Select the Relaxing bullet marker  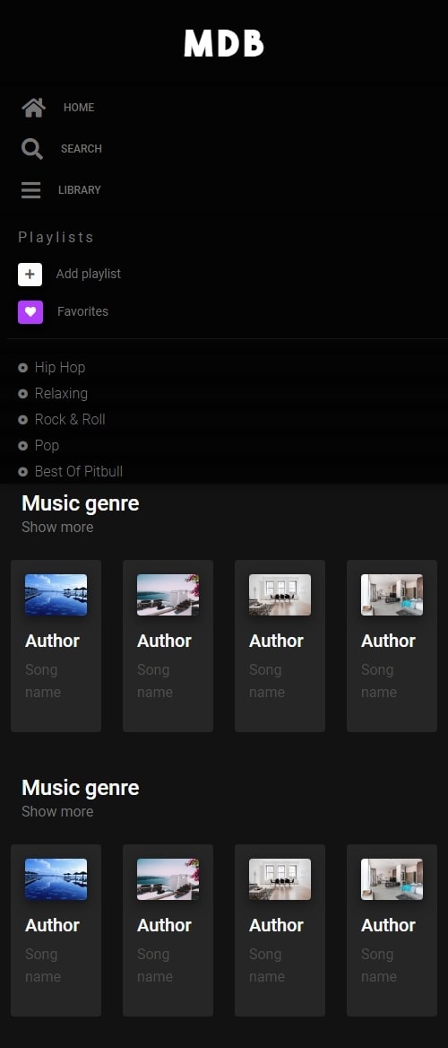click(x=22, y=394)
